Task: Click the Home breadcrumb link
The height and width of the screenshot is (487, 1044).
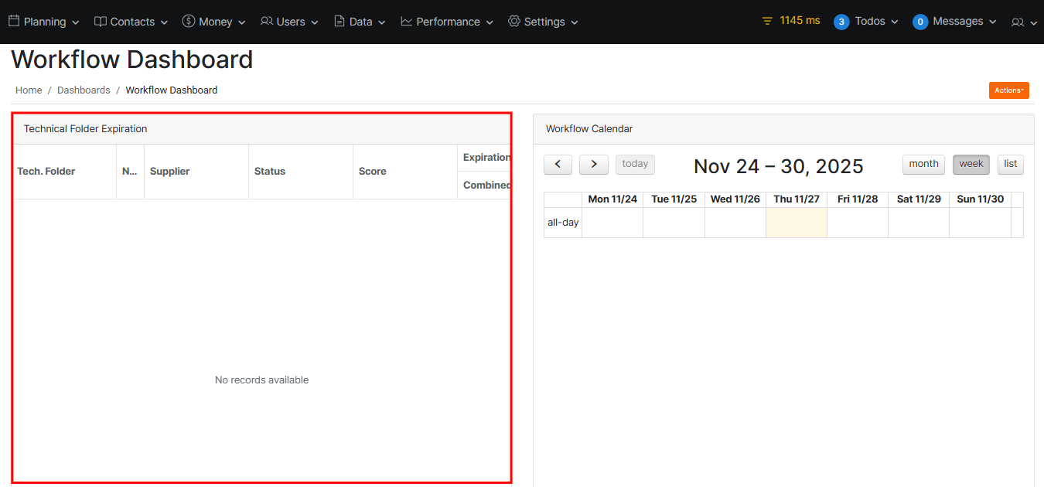Action: click(29, 90)
